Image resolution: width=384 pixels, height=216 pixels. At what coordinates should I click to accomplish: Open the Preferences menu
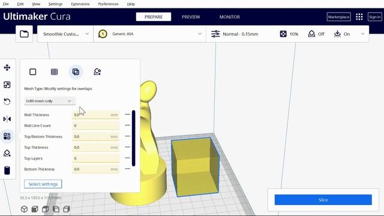click(x=108, y=4)
